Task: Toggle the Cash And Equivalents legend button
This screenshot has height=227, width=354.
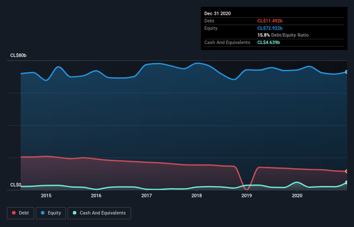Action: [x=99, y=213]
